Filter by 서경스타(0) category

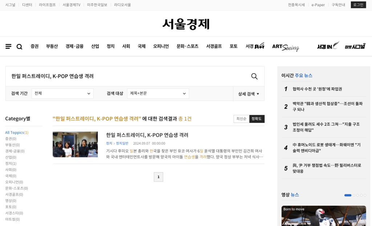coord(14,213)
